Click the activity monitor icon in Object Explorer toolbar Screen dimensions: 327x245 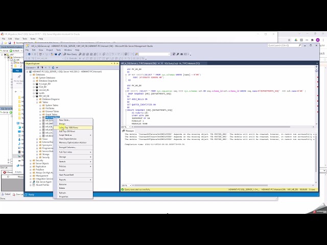click(x=57, y=67)
